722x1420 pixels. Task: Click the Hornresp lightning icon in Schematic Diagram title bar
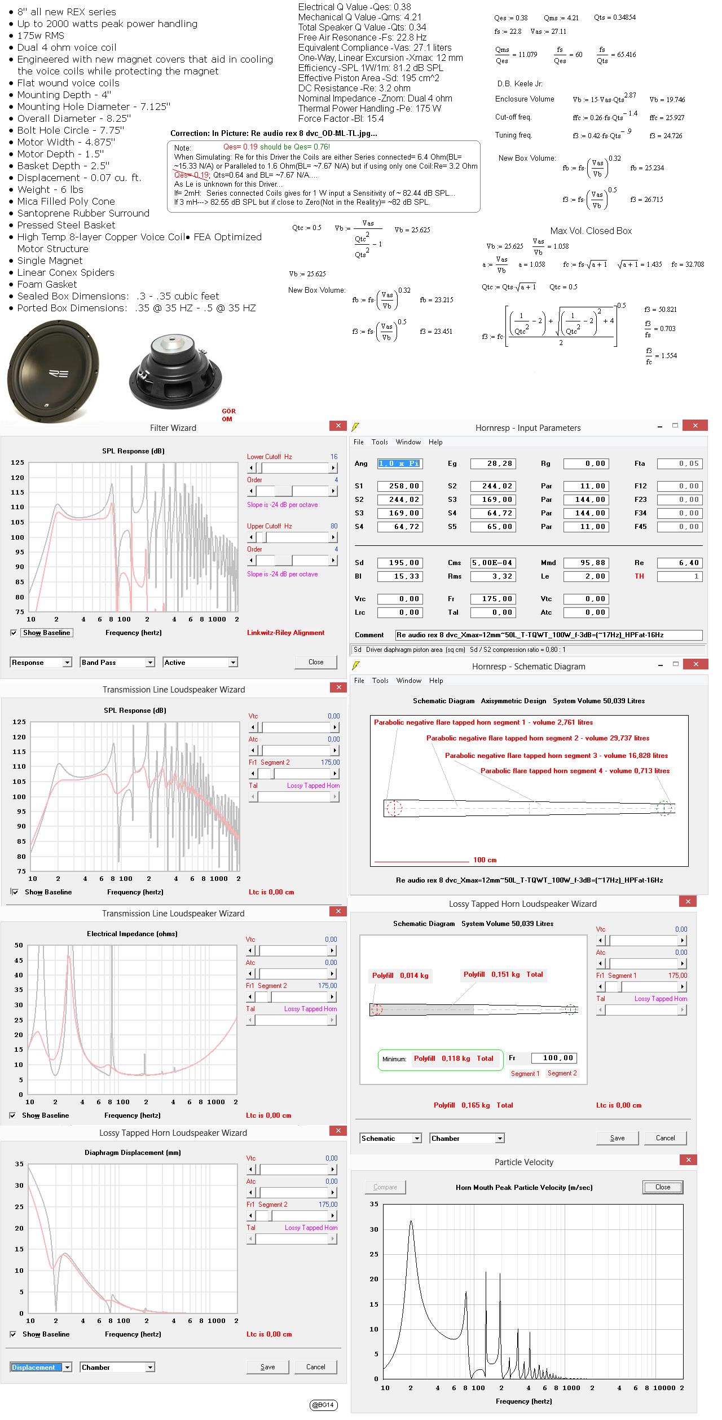(355, 666)
